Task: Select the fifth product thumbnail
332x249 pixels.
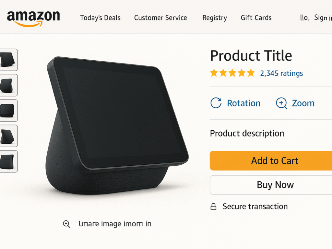Action: (8, 161)
